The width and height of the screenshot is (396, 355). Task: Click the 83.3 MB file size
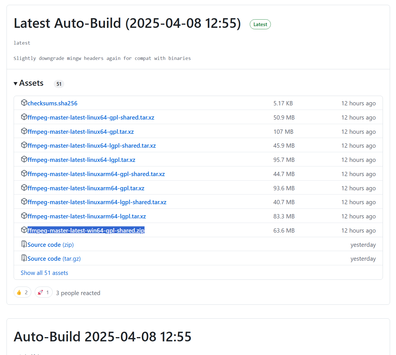284,216
